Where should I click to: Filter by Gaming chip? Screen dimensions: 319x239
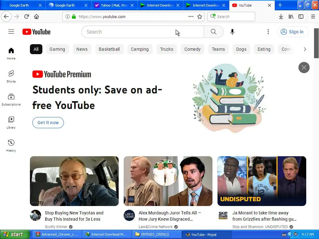click(x=57, y=49)
